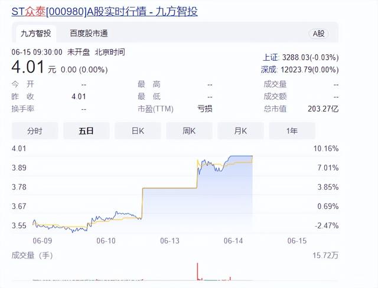Click the 3.89 price axis label
Screen dimensions: 378x288
point(19,168)
